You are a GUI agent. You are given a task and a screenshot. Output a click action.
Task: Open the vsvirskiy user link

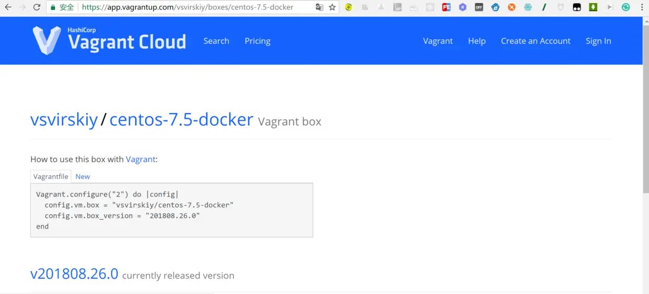64,120
